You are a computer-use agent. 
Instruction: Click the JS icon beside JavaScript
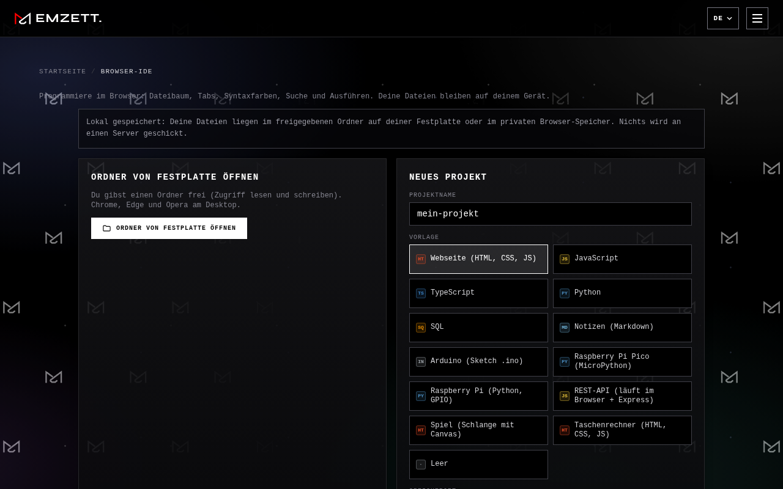[x=565, y=259]
